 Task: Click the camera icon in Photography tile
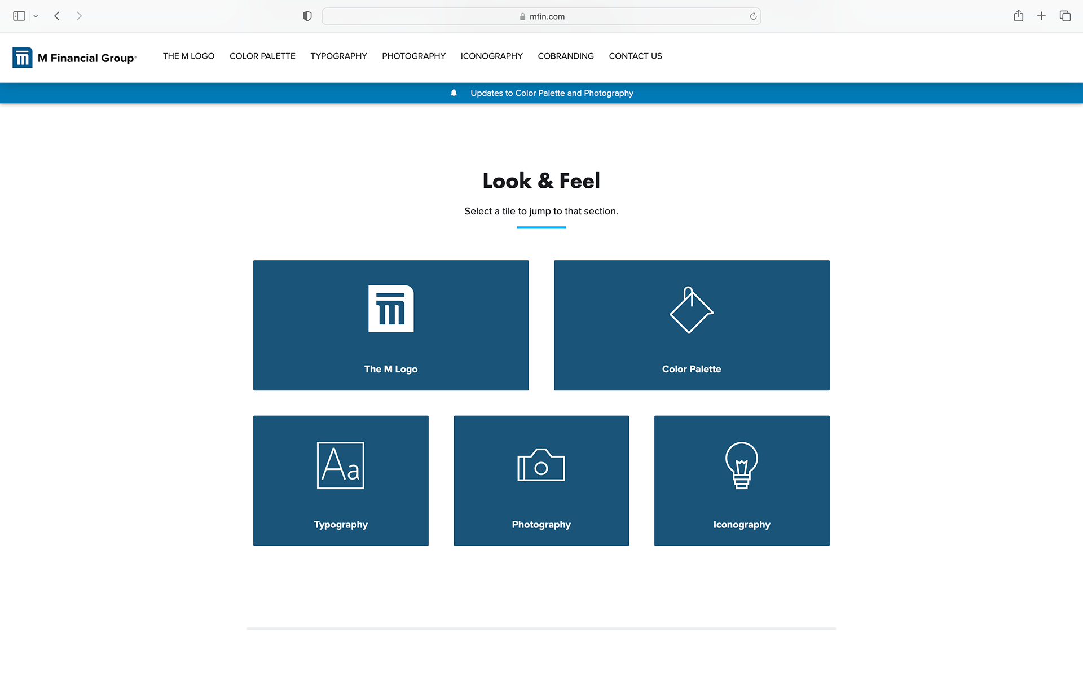[x=541, y=465]
